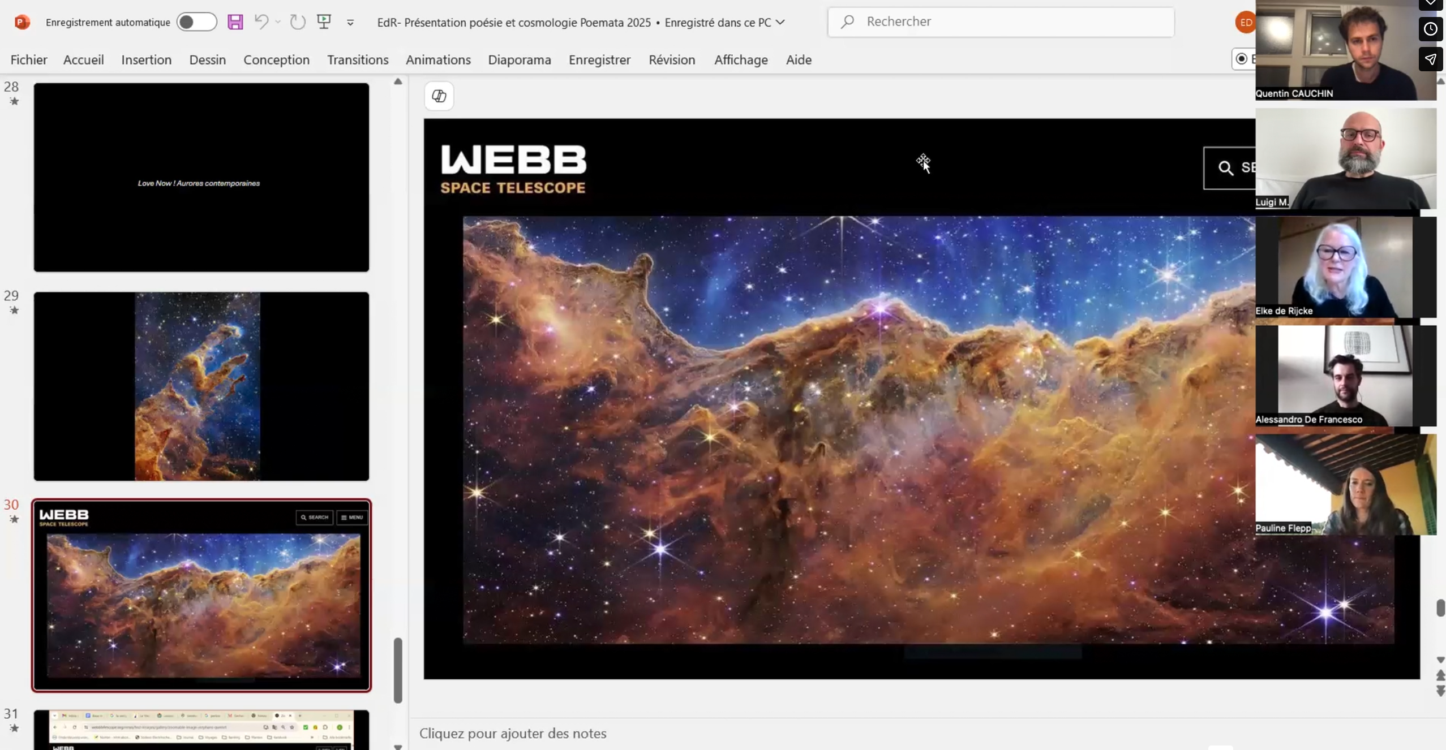Viewport: 1446px width, 750px height.
Task: Click slide number 29 label
Action: coord(11,296)
